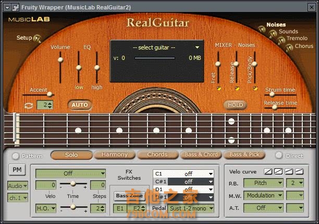Click the MusicLab logo
Screen dimensions: 319x224
[x=29, y=19]
